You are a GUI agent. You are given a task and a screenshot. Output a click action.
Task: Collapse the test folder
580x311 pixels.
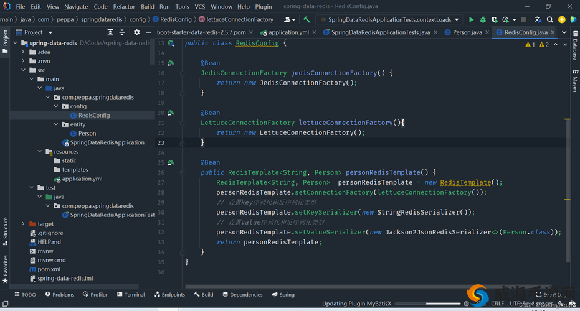click(x=31, y=188)
